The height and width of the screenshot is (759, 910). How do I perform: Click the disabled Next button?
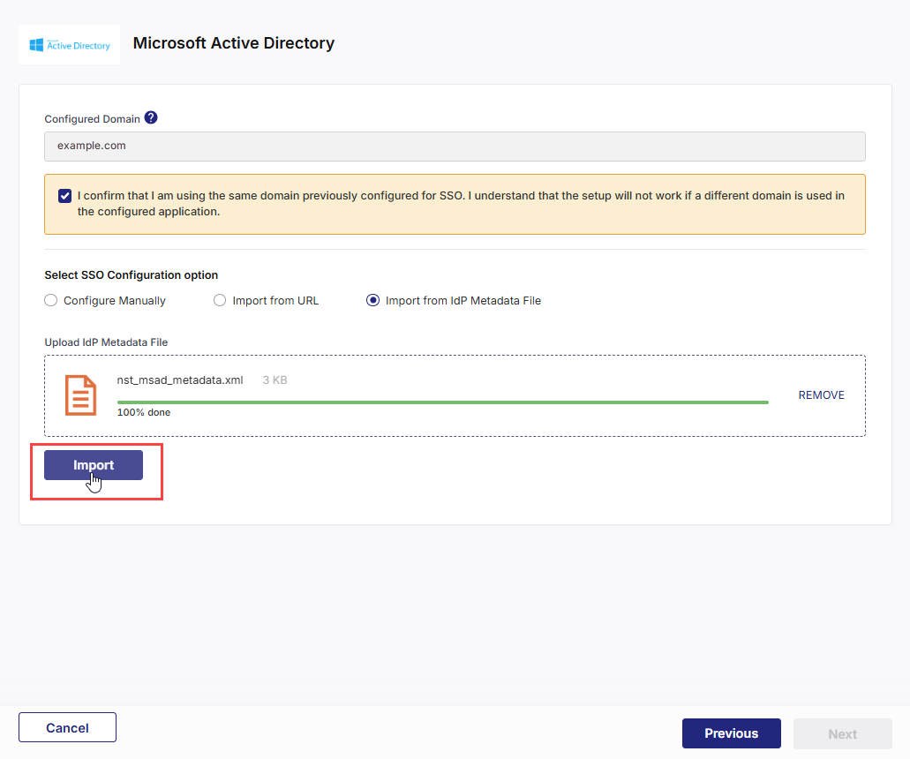[x=842, y=733]
